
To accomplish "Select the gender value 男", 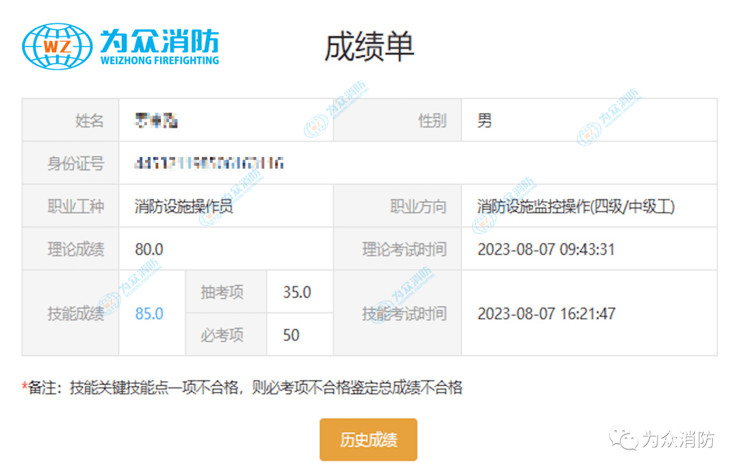I will 484,120.
